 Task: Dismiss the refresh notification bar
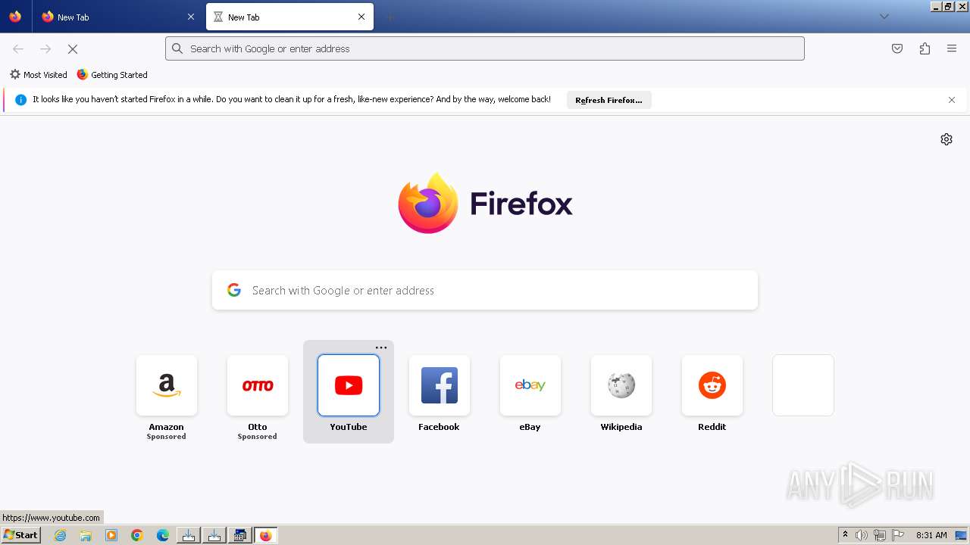952,100
